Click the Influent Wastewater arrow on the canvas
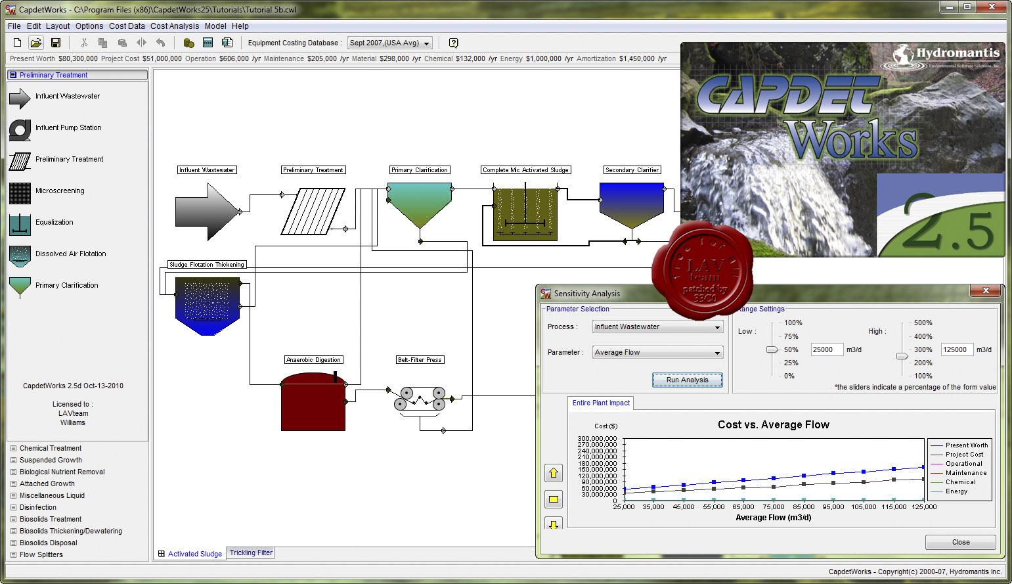The width and height of the screenshot is (1012, 584). [207, 212]
